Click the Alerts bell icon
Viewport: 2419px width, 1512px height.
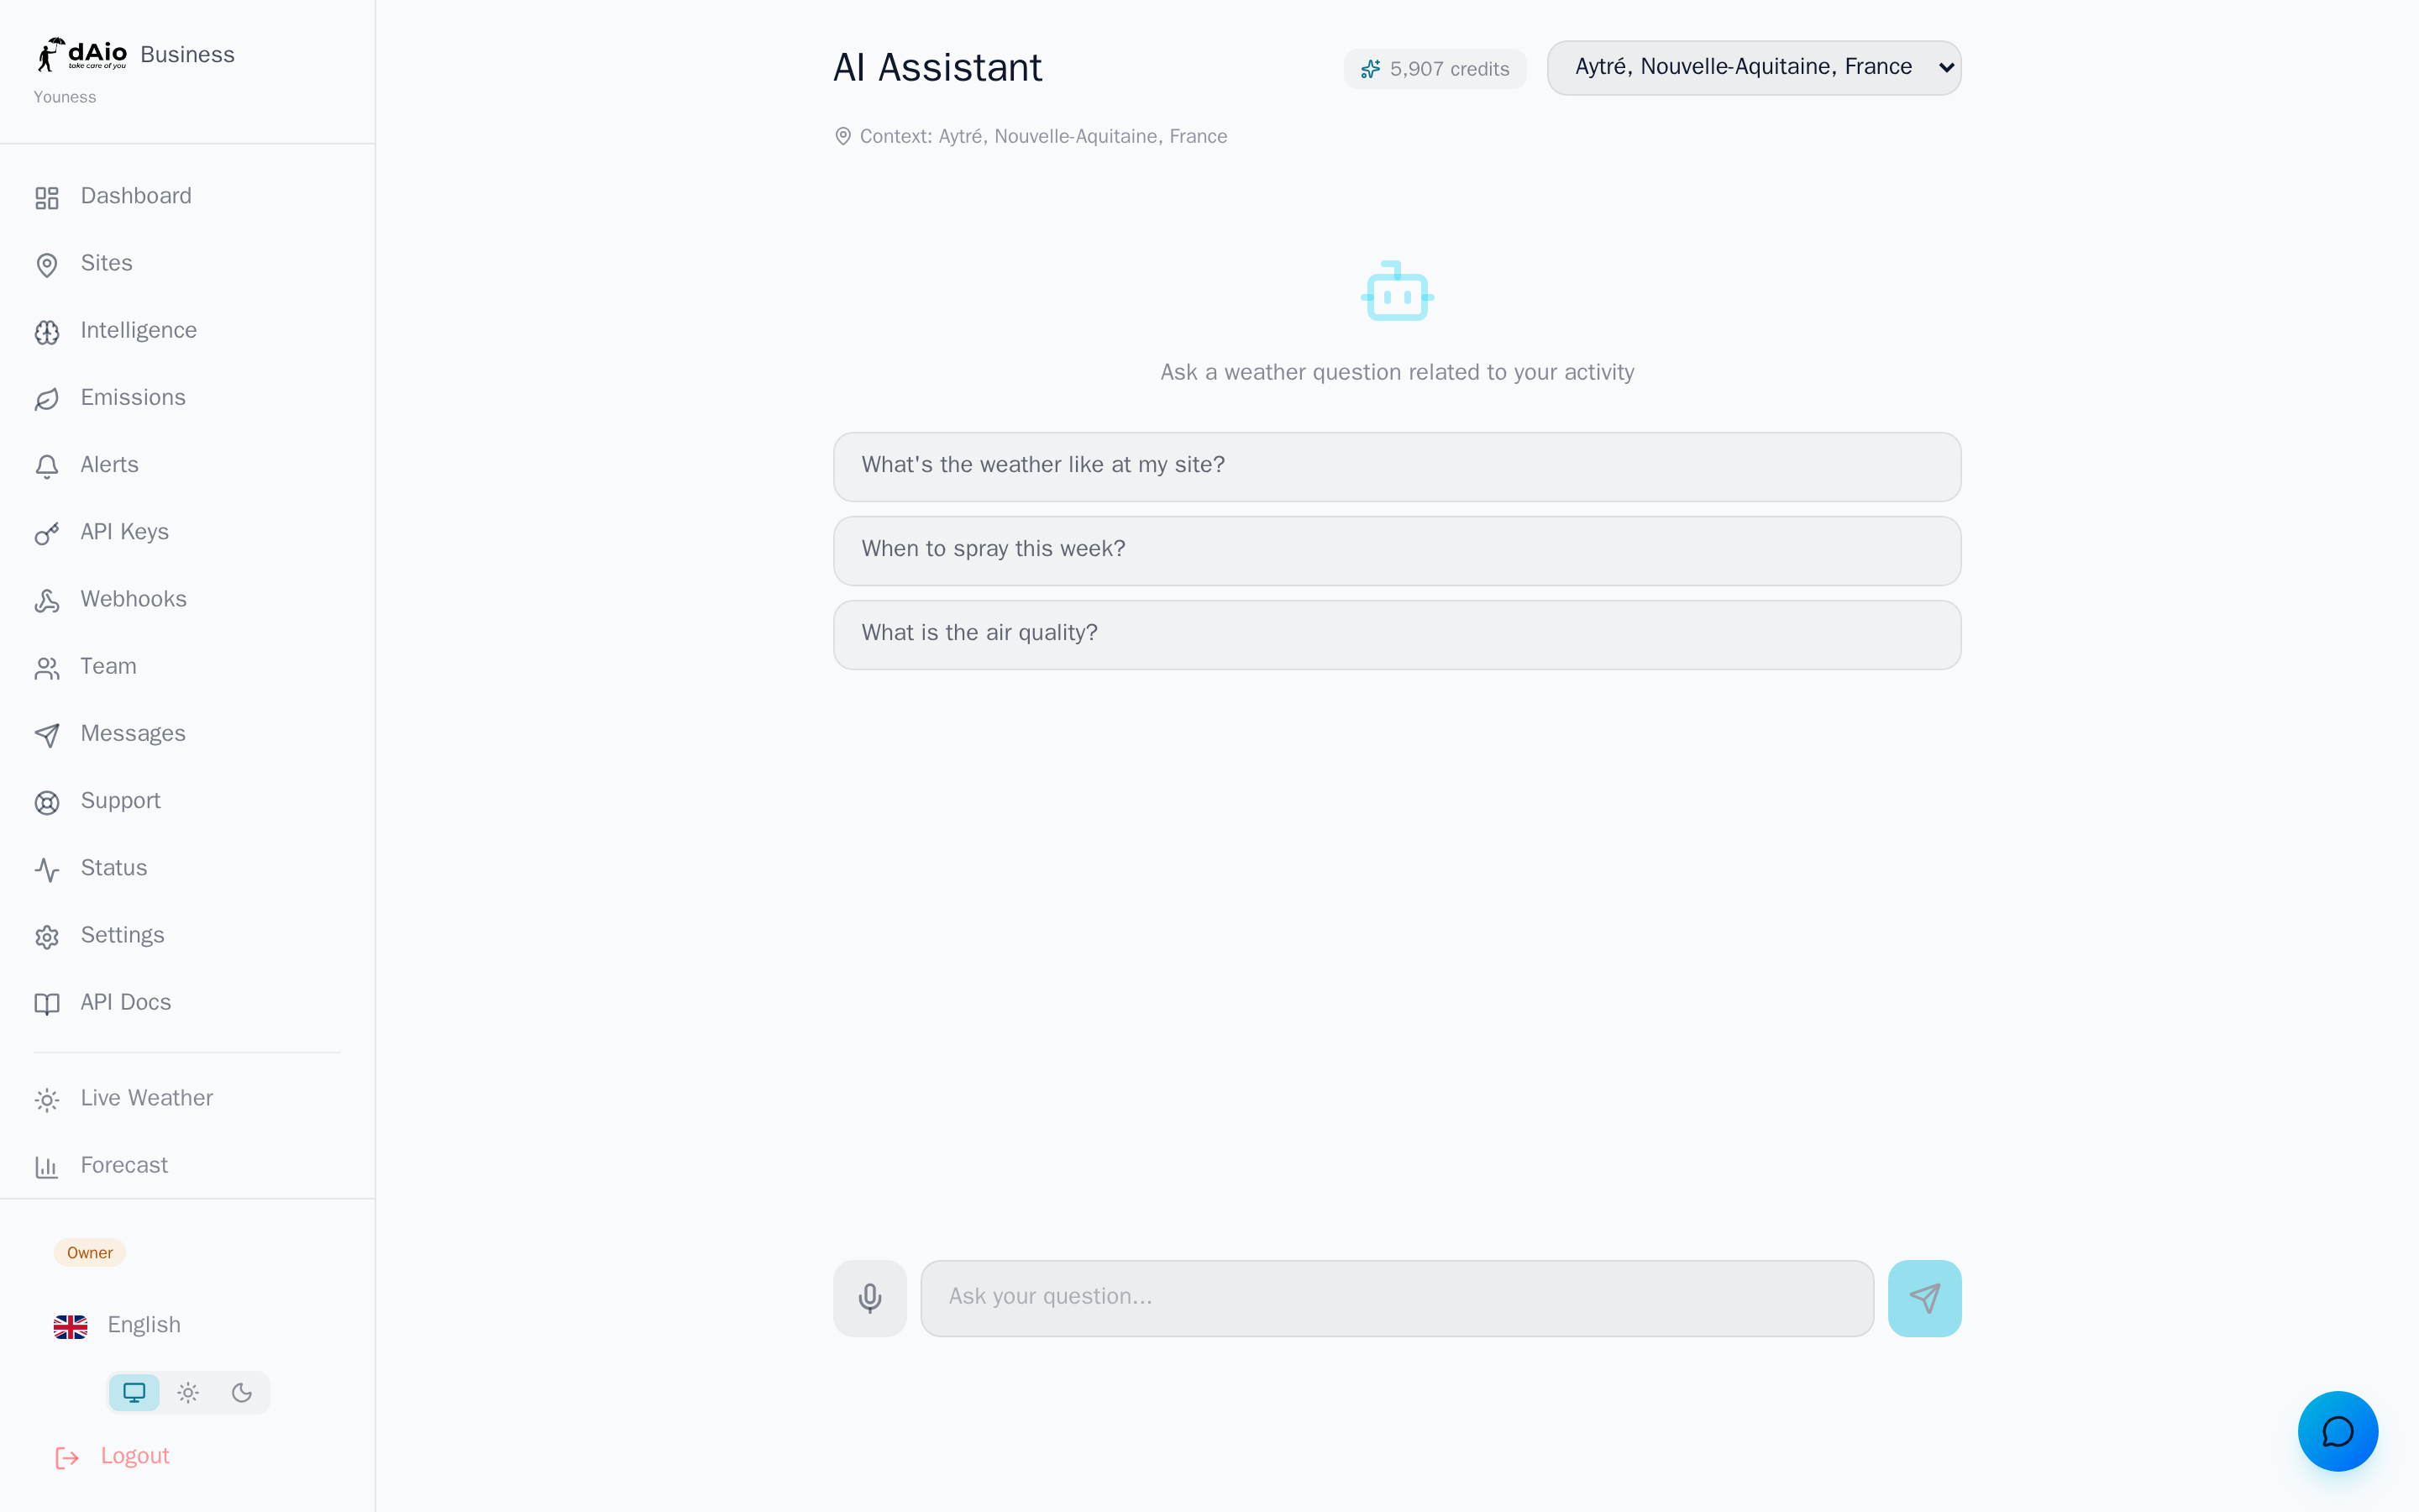[47, 466]
